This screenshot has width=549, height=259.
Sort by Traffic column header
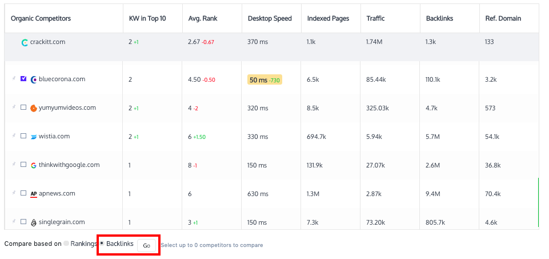(x=375, y=18)
